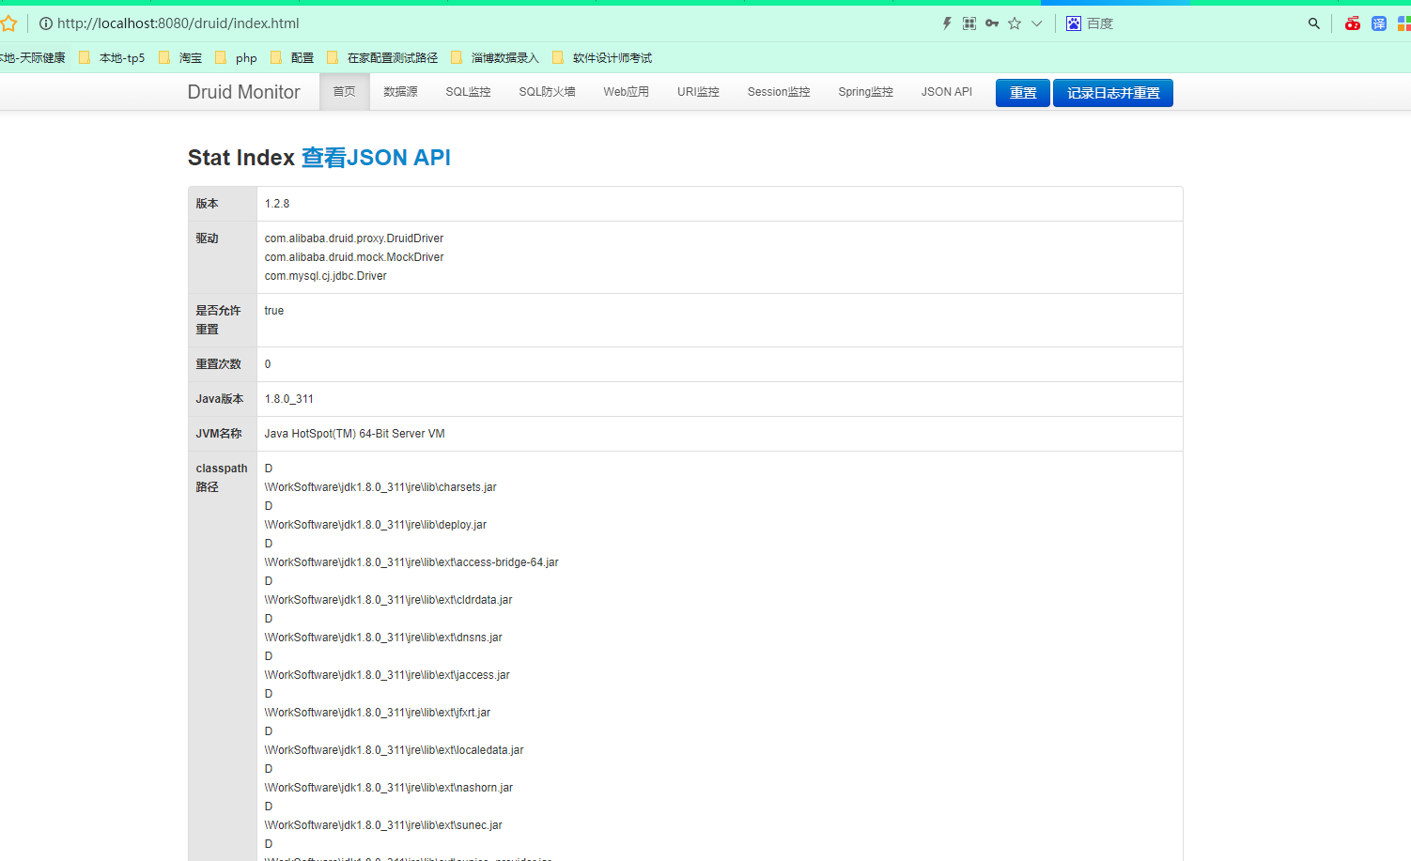The image size is (1411, 861).
Task: Click Java版本 value 1.8.0_311
Action: pos(289,399)
